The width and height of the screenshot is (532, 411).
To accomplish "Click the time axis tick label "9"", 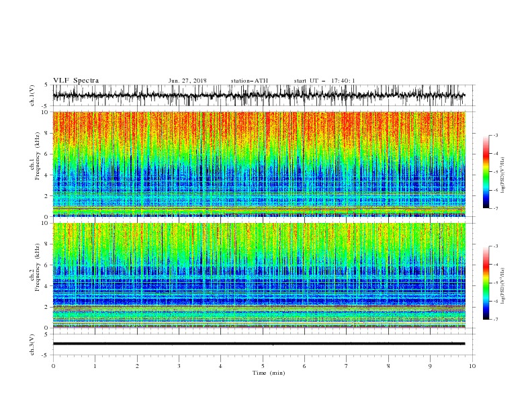I will click(430, 366).
